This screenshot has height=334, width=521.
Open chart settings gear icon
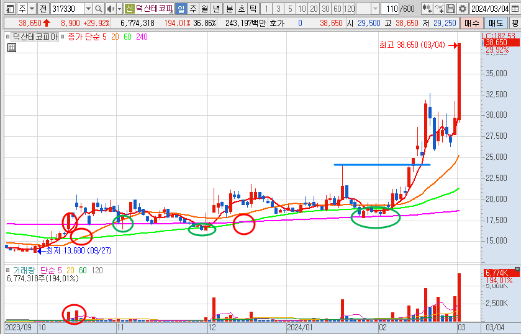[x=462, y=9]
